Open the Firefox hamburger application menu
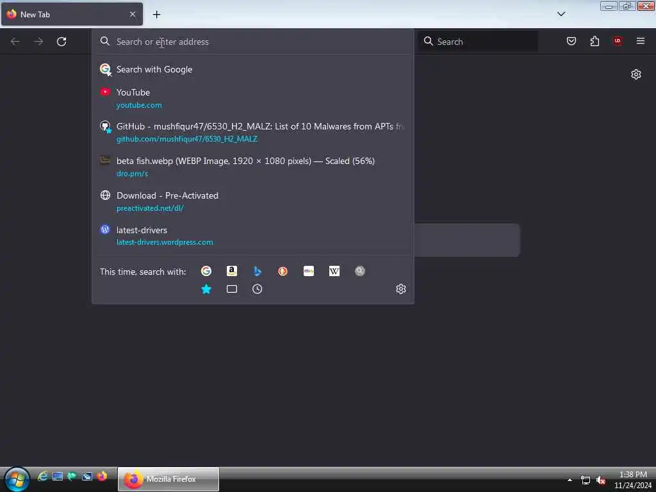The height and width of the screenshot is (492, 656). [641, 41]
